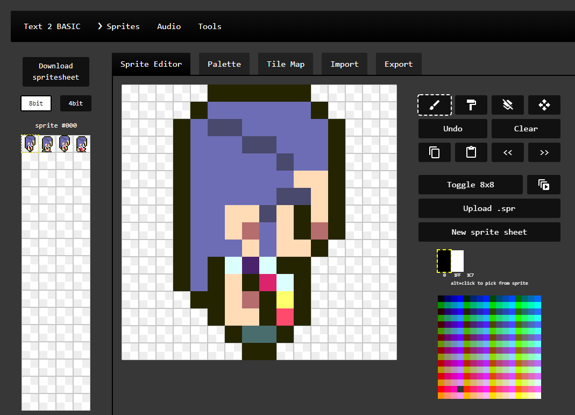The width and height of the screenshot is (575, 415).
Task: Enable 8bit color mode
Action: pyautogui.click(x=36, y=103)
